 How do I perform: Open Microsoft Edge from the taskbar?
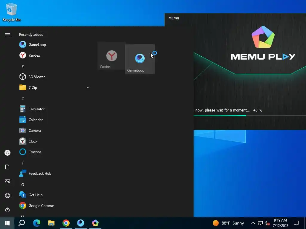coord(36,223)
